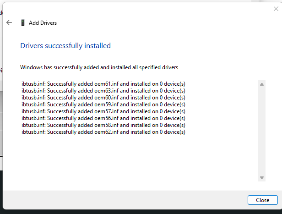The height and width of the screenshot is (214, 282).
Task: Click the empty title bar area of the dialog
Action: coord(137,8)
